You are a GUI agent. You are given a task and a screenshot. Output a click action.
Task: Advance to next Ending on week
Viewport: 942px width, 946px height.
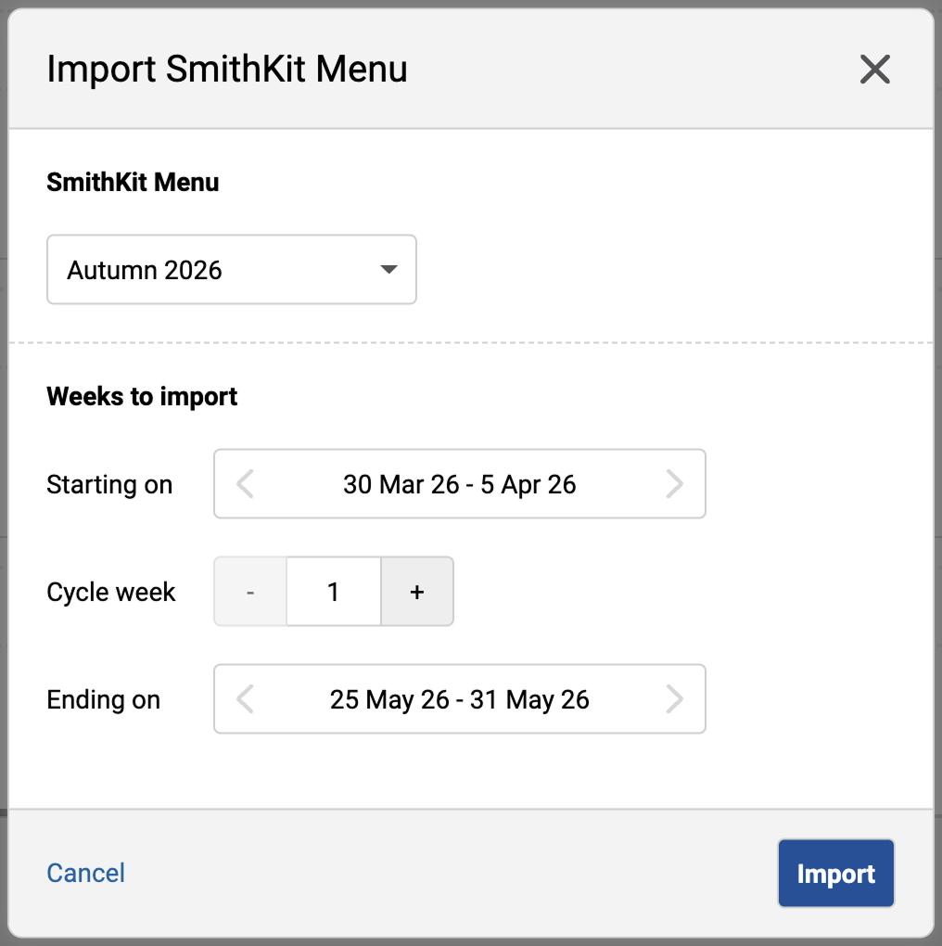point(674,699)
